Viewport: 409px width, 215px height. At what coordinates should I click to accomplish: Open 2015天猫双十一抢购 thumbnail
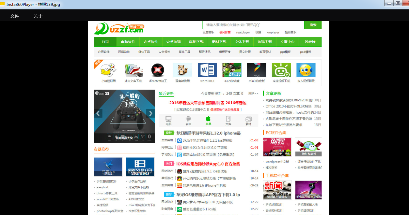pyautogui.click(x=277, y=147)
